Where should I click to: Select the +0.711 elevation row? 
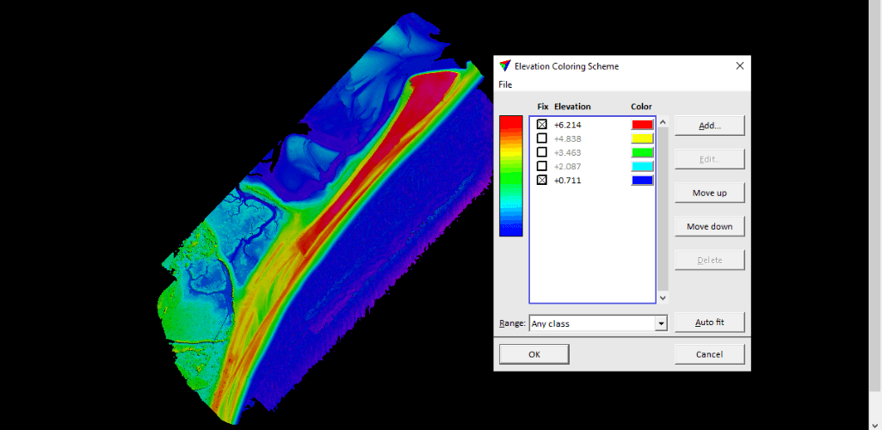coord(592,181)
